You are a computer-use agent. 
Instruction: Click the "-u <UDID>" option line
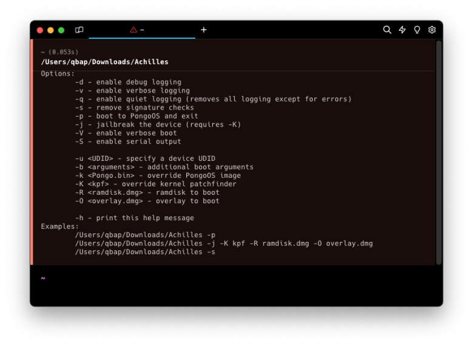[145, 158]
